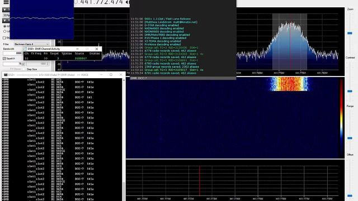Click the source ID 3105017 cell
This screenshot has height=201, width=358.
(x=81, y=58)
